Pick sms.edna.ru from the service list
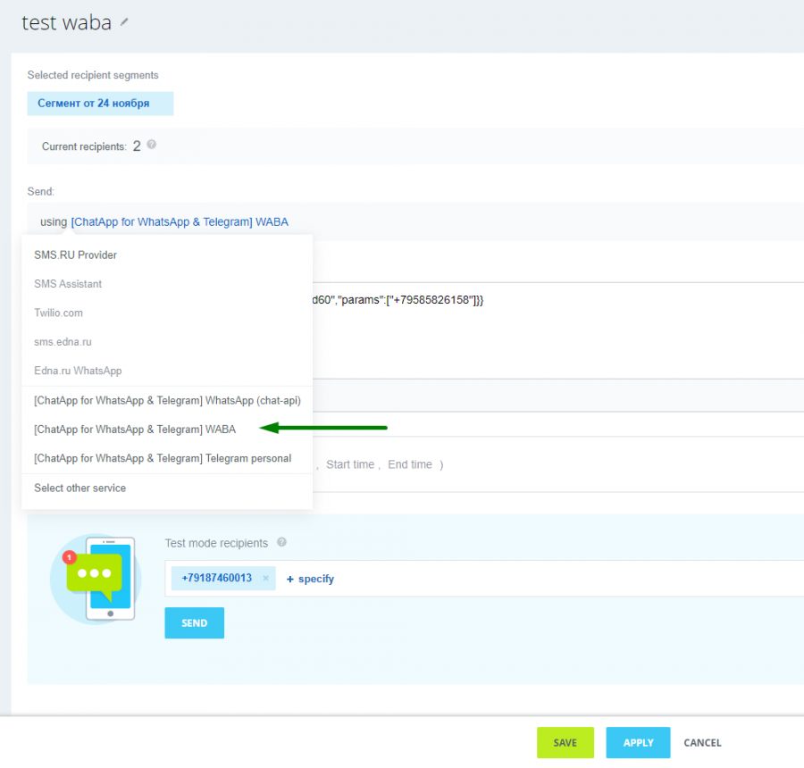 [x=63, y=342]
